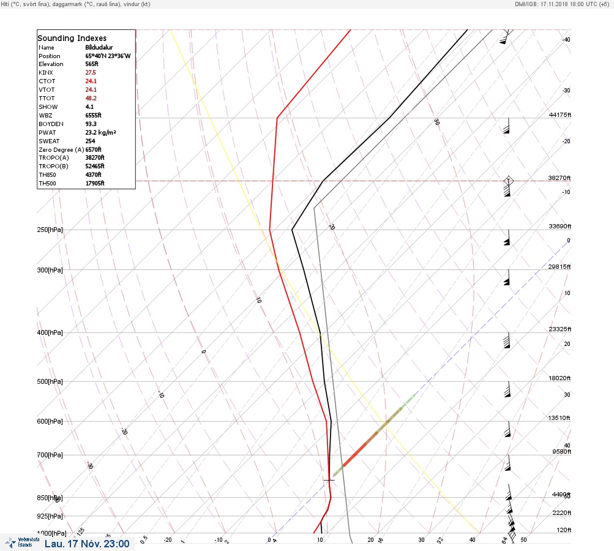This screenshot has width=614, height=551.
Task: Click the wind barb near 23325ft
Action: (x=507, y=341)
